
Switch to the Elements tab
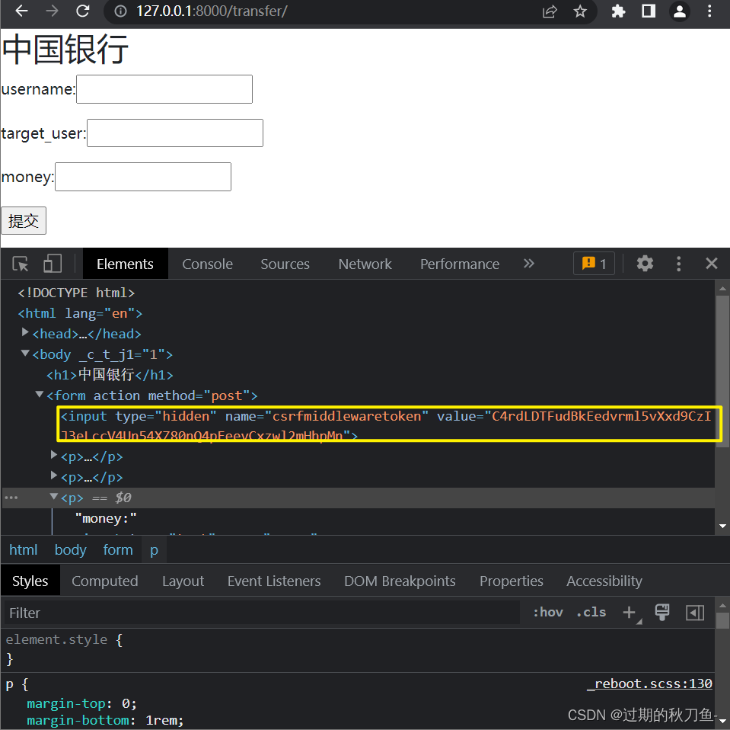[x=125, y=264]
